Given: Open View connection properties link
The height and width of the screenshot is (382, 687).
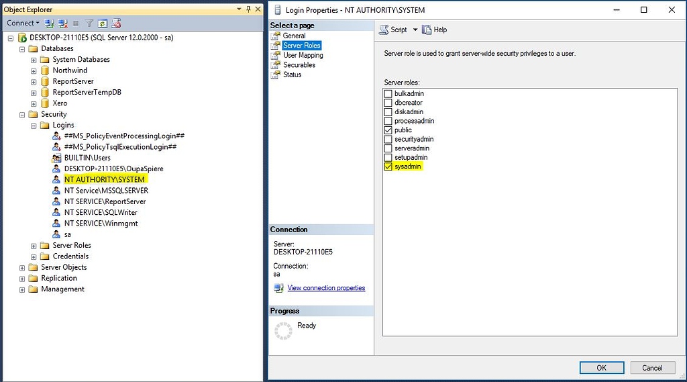Looking at the screenshot, I should (326, 288).
